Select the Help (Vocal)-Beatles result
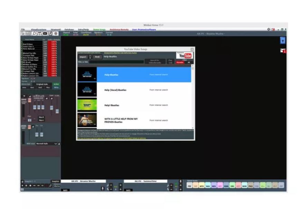This screenshot has height=209, width=306. (x=134, y=90)
